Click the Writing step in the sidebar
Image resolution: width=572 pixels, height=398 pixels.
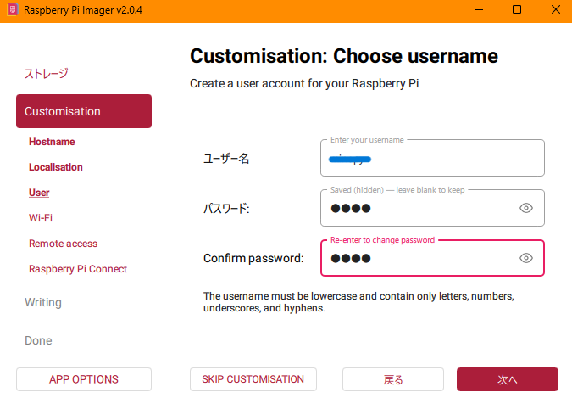[43, 302]
